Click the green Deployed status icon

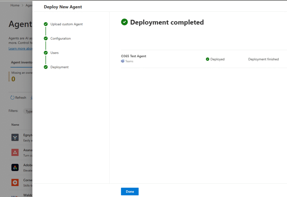207,59
